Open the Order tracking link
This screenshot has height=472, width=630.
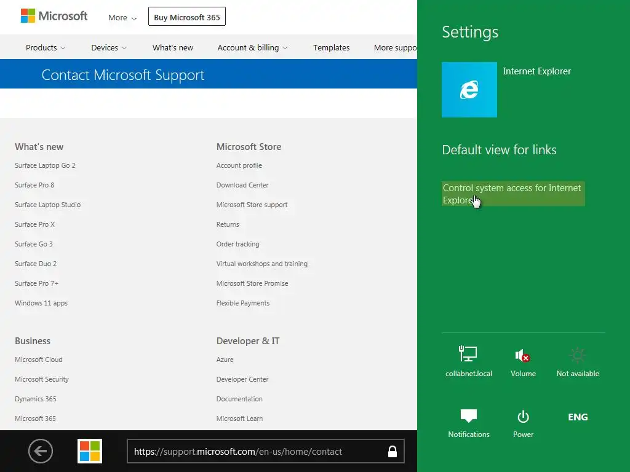(238, 244)
